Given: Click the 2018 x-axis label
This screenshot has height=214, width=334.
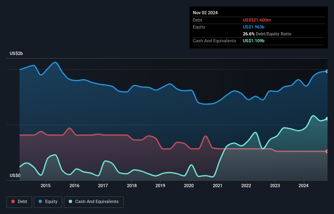Looking at the screenshot, I should (132, 186).
